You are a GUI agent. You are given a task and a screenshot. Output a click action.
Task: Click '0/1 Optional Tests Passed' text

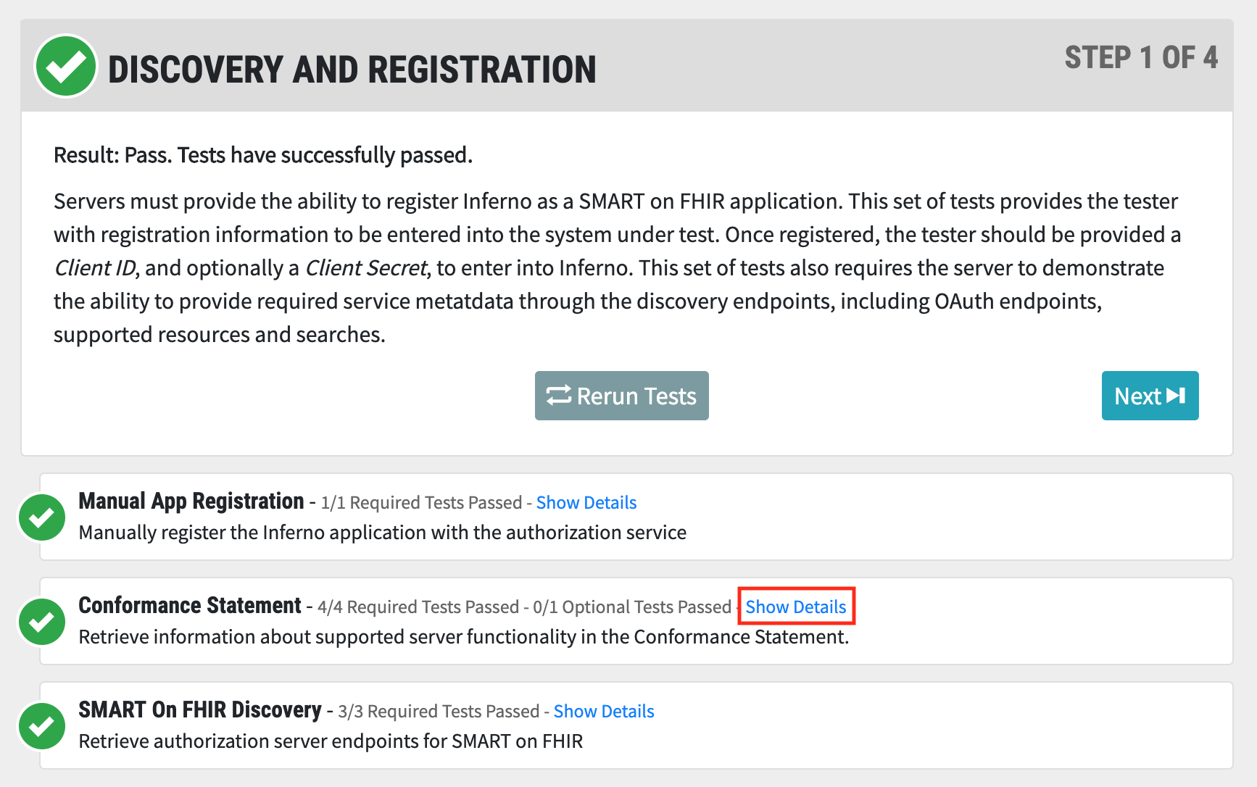(632, 607)
